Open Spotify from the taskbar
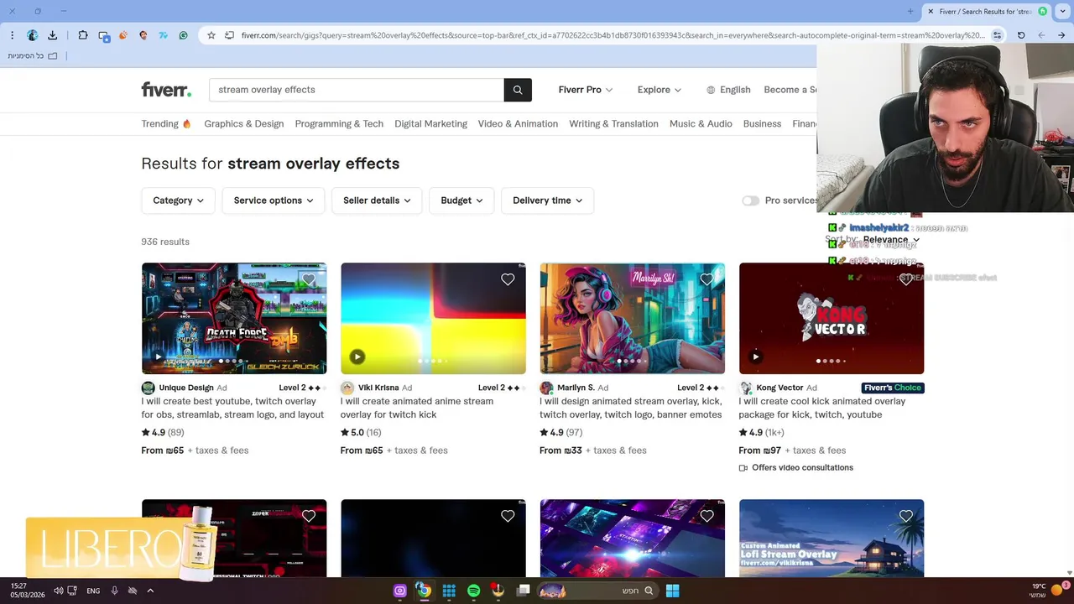1074x604 pixels. click(x=473, y=591)
